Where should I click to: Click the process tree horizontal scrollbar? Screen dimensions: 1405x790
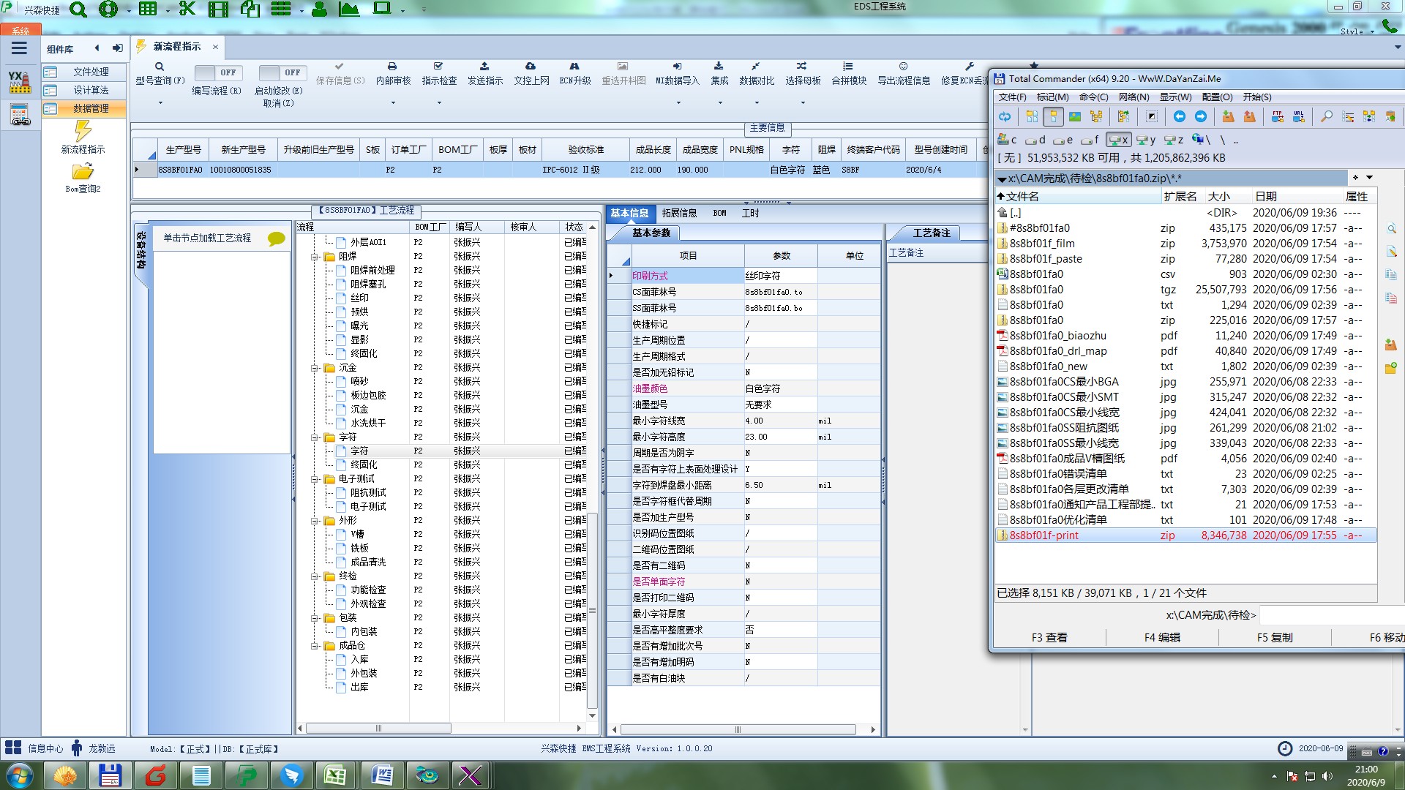tap(378, 729)
